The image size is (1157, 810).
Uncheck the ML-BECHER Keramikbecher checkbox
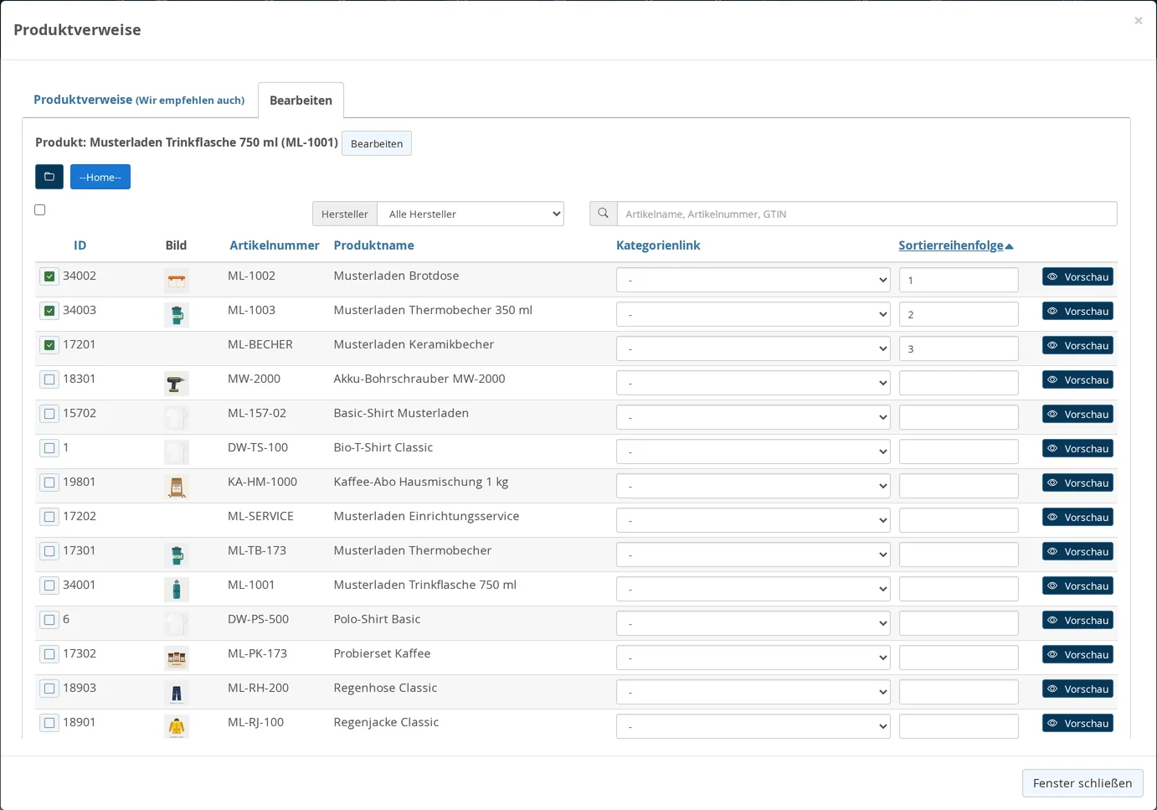(x=49, y=345)
